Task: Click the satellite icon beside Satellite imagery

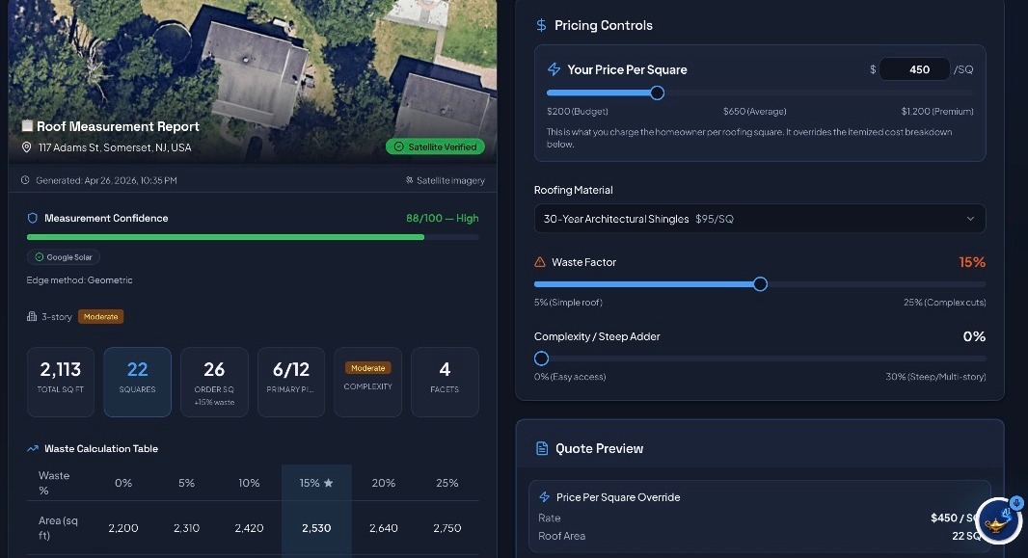Action: (409, 180)
